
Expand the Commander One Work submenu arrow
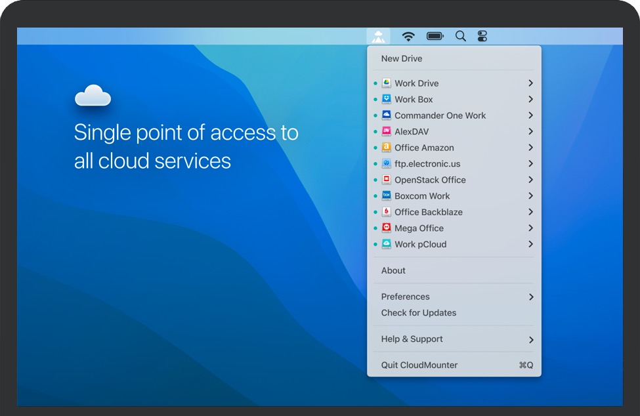click(x=530, y=115)
